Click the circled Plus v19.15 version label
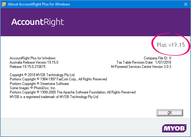The width and height of the screenshot is (191, 137). click(x=171, y=45)
